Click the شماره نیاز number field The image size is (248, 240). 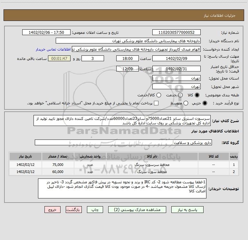[176, 32]
